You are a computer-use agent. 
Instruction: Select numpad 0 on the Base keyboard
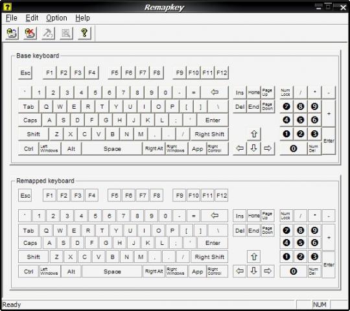pos(294,148)
